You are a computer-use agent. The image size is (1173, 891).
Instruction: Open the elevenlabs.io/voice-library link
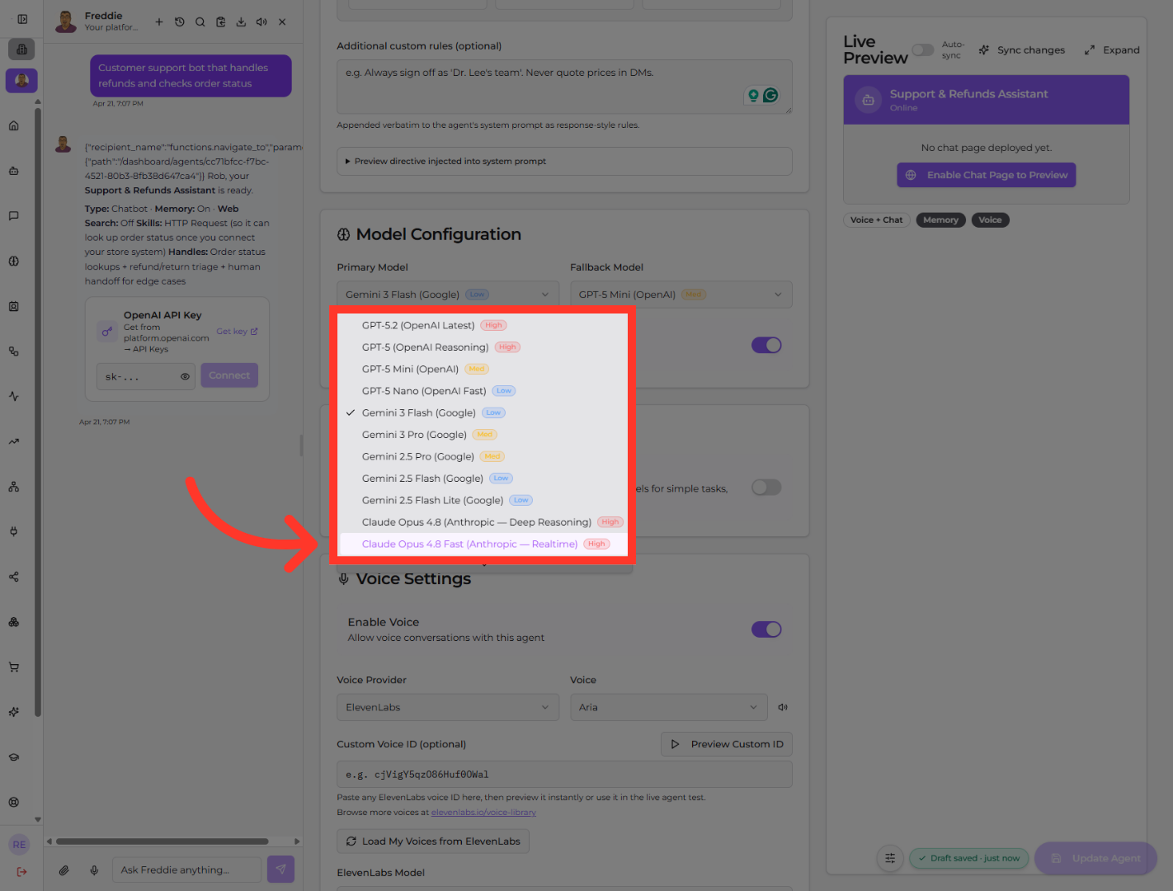click(x=483, y=813)
